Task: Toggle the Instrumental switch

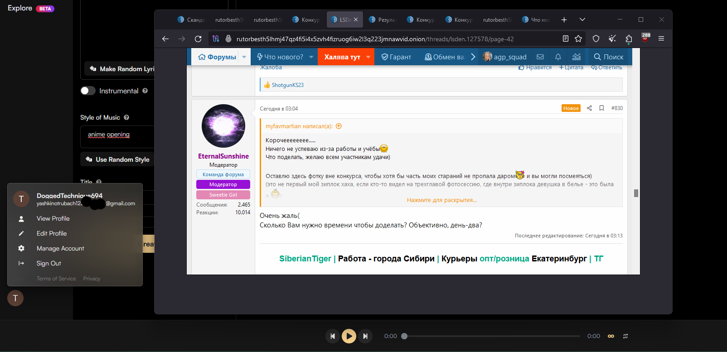Action: click(88, 91)
